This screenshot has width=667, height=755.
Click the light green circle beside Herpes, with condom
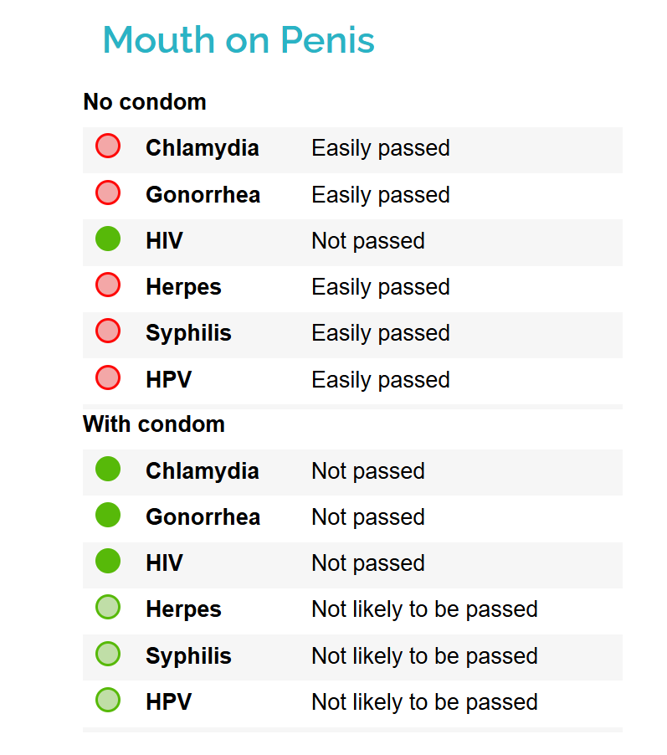108,608
